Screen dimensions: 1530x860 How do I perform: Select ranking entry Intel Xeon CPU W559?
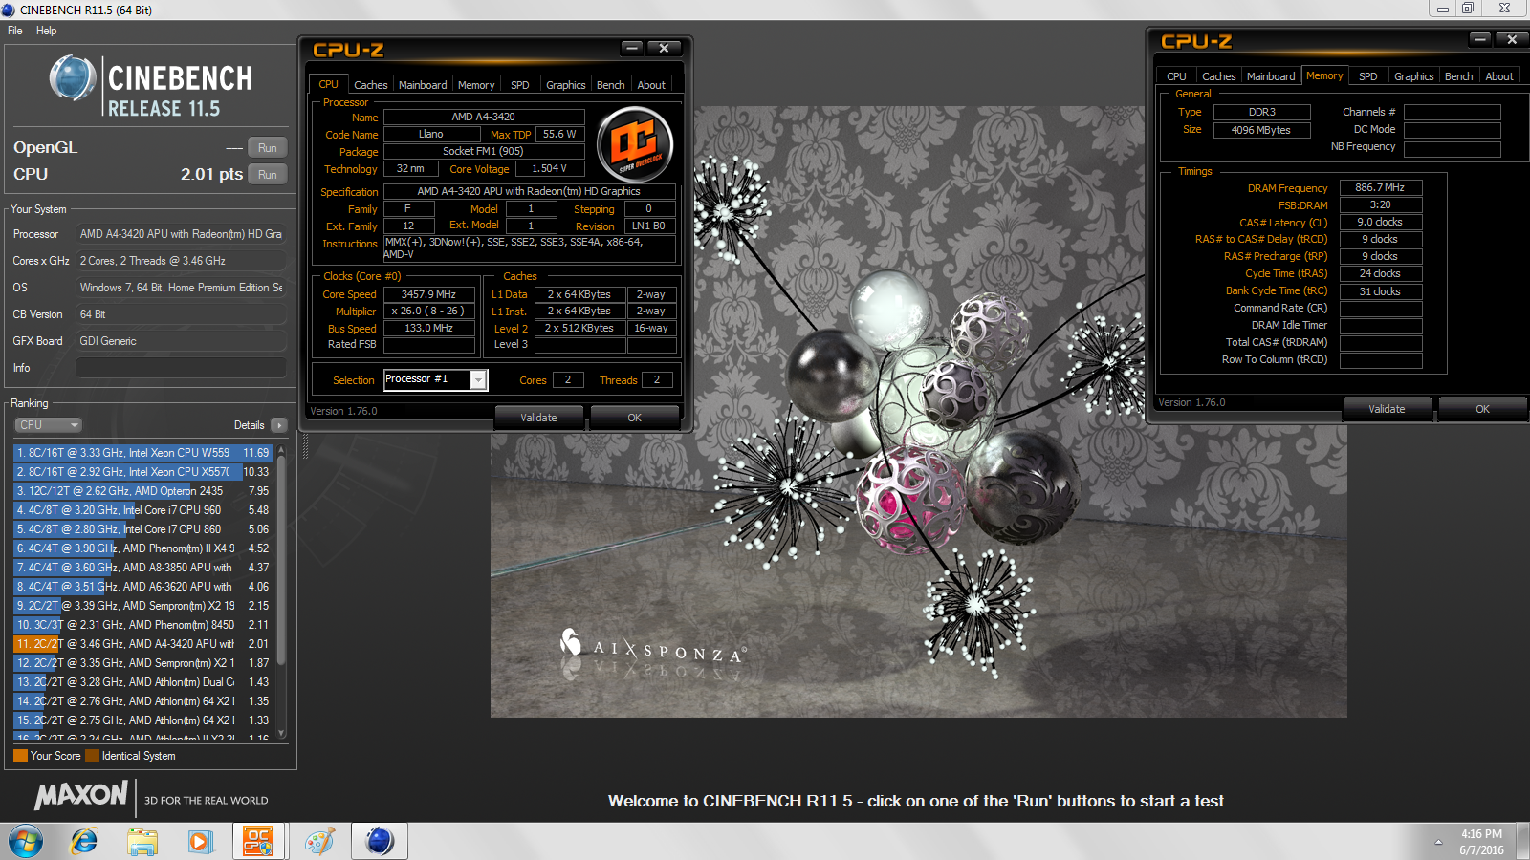point(143,453)
